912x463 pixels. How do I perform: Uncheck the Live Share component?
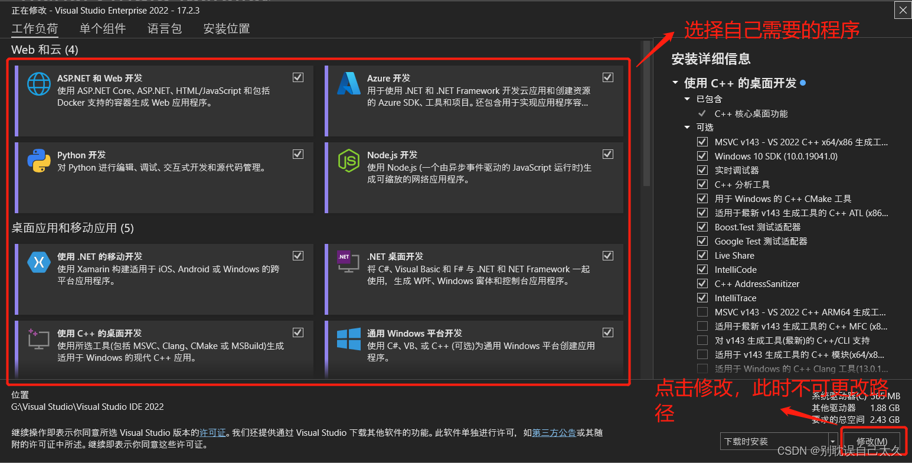point(702,255)
